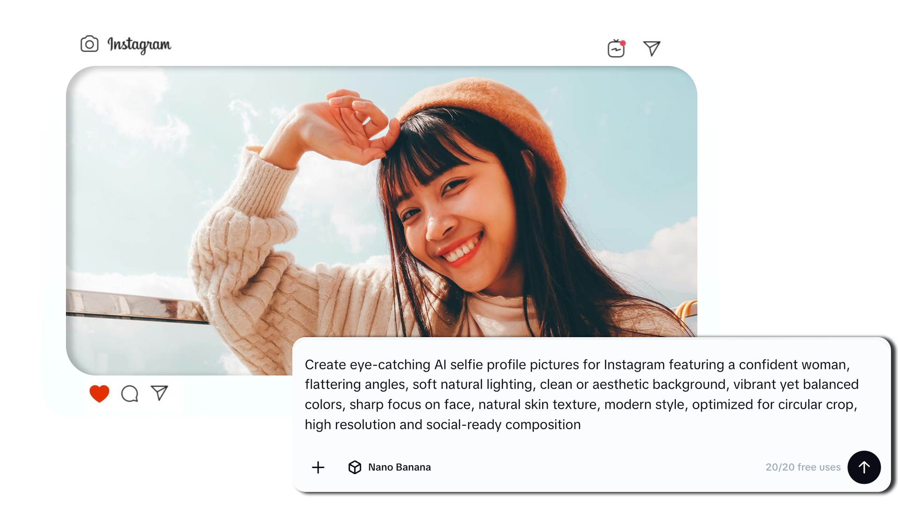This screenshot has width=898, height=505.
Task: Open the Nano Banana model selector
Action: (399, 467)
